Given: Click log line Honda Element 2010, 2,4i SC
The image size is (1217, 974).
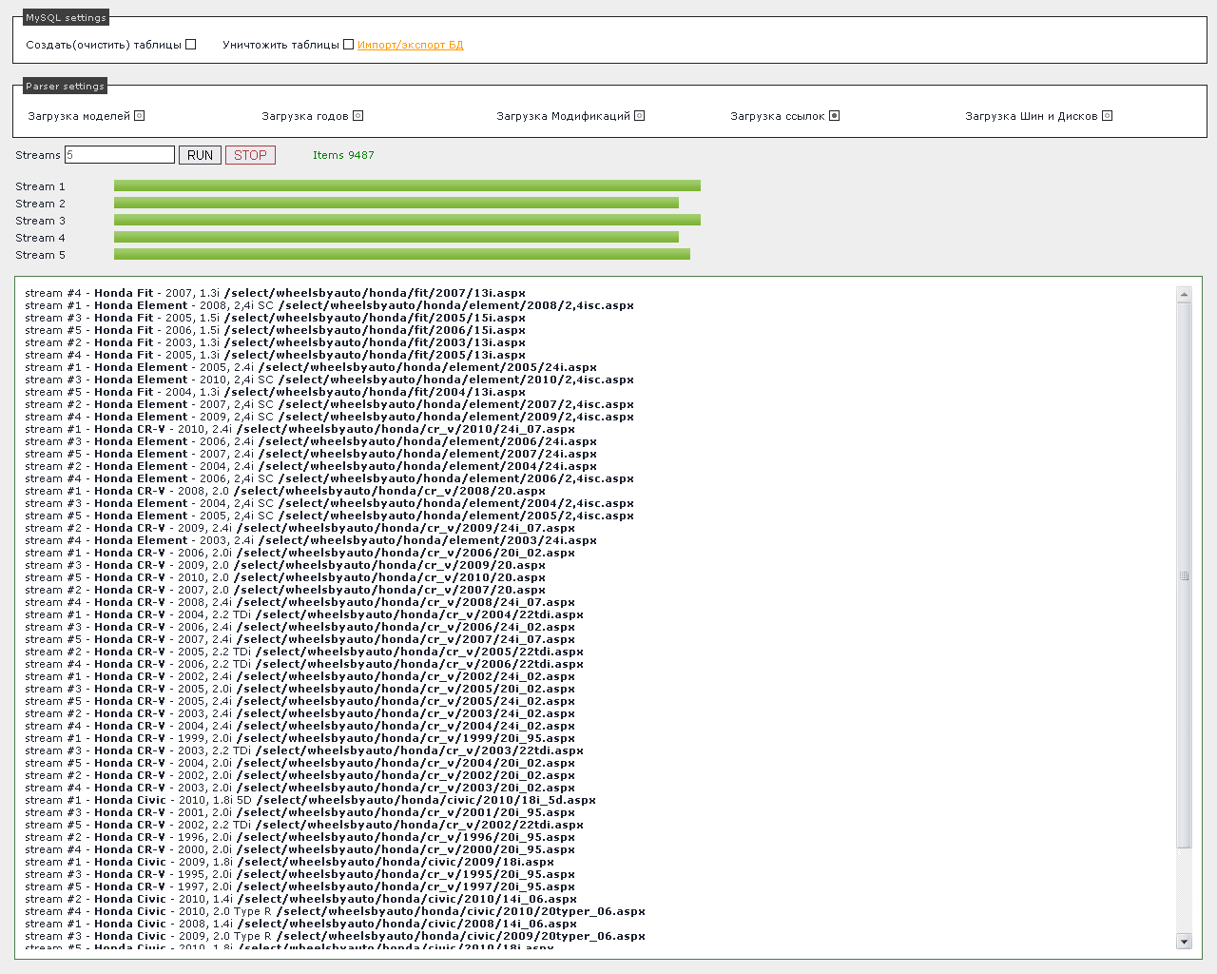Looking at the screenshot, I should pos(329,380).
